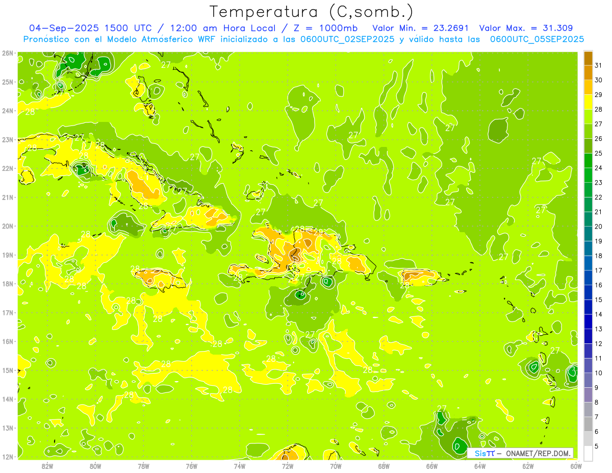Click the 66W longitude axis label
The image size is (612, 473).
(432, 466)
